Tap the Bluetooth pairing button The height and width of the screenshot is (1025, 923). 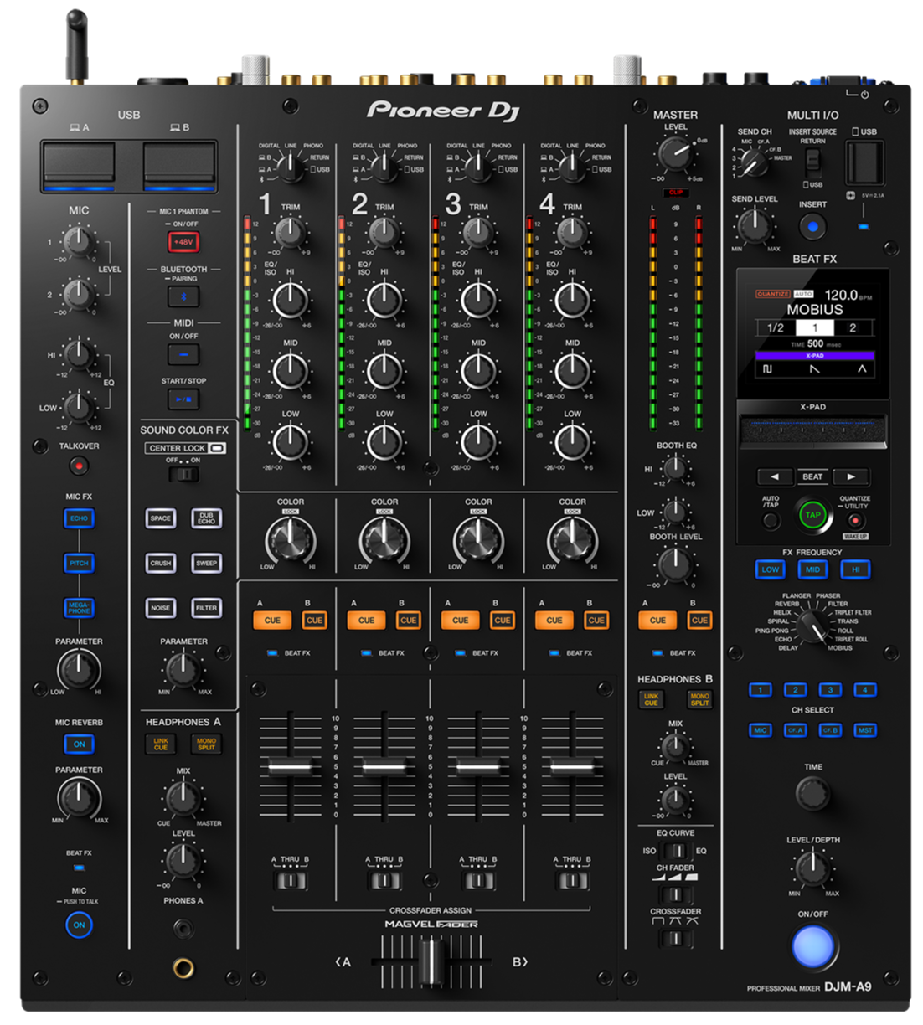(183, 296)
